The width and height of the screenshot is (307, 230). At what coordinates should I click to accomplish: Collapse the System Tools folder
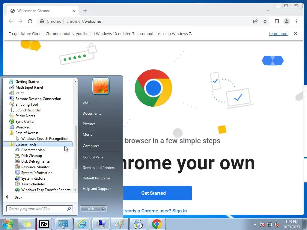pos(37,144)
